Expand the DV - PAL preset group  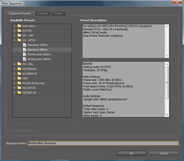pos(14,64)
